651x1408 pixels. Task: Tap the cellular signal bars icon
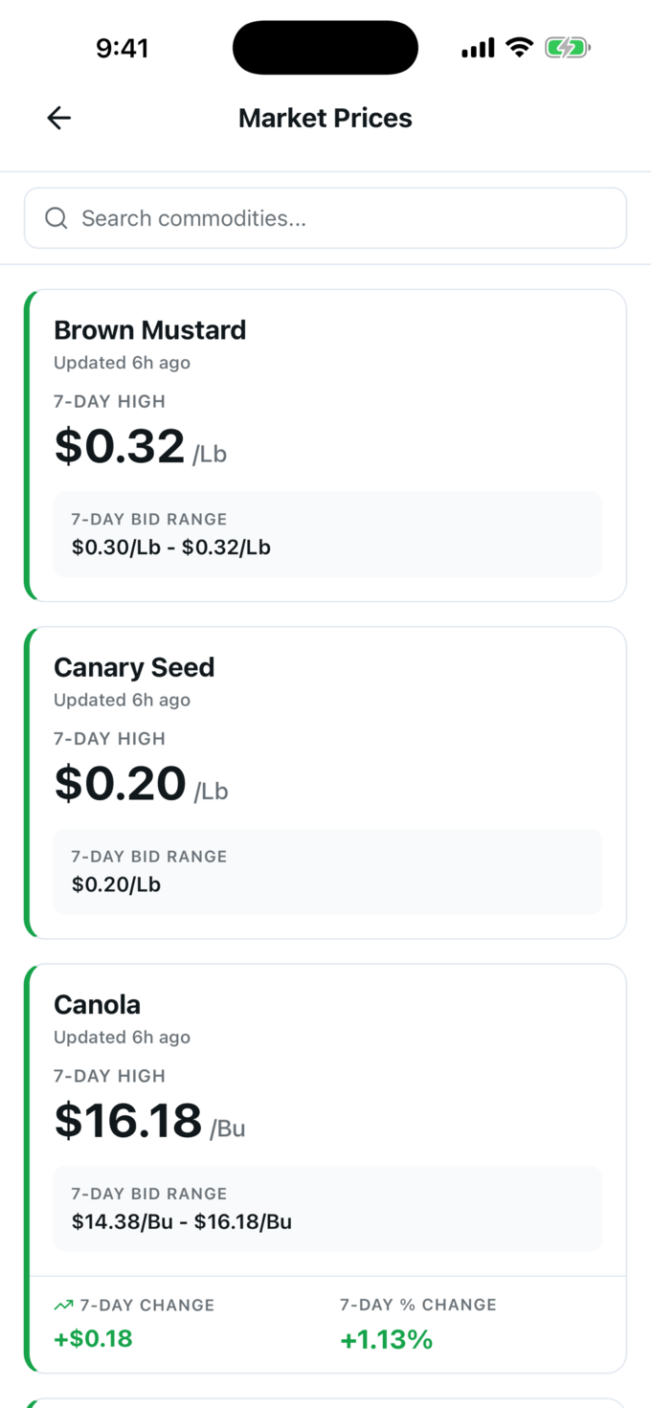(478, 47)
